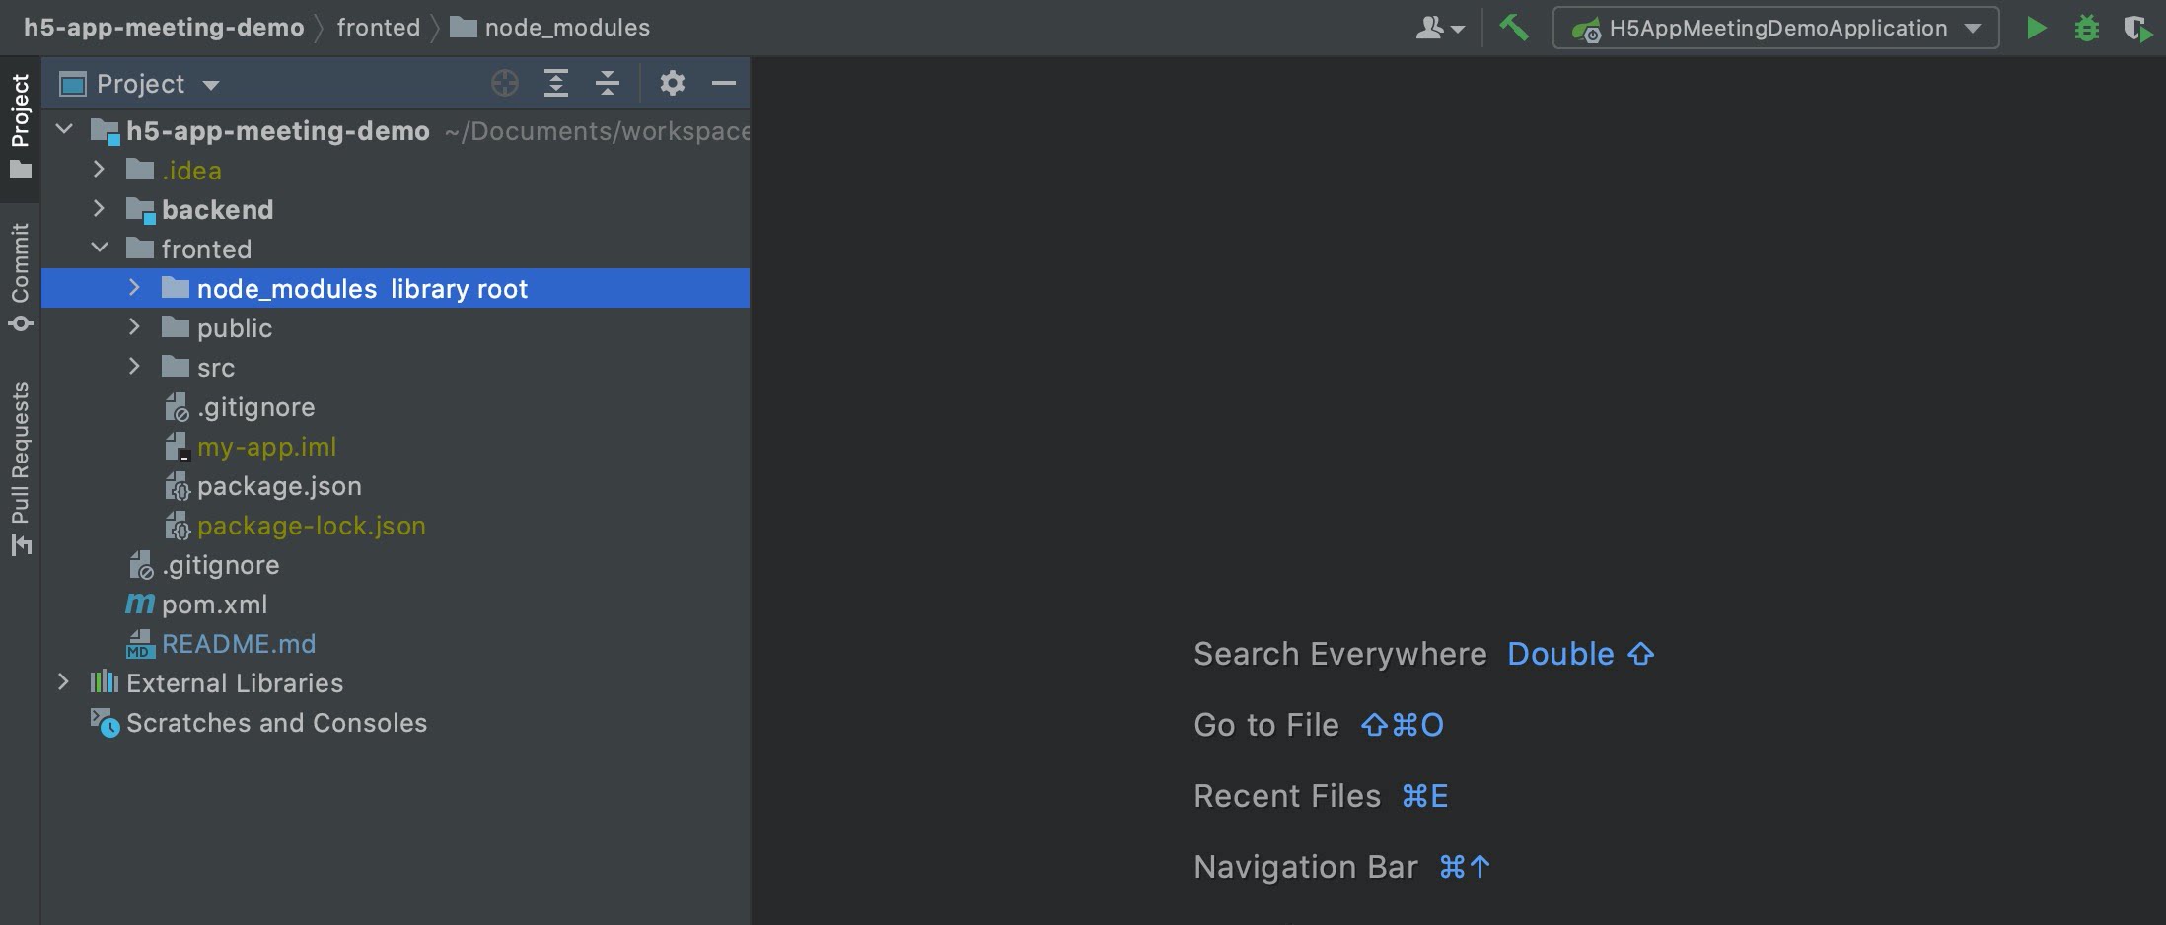Click the Select Opened File target icon
Viewport: 2166px width, 925px height.
tap(505, 84)
